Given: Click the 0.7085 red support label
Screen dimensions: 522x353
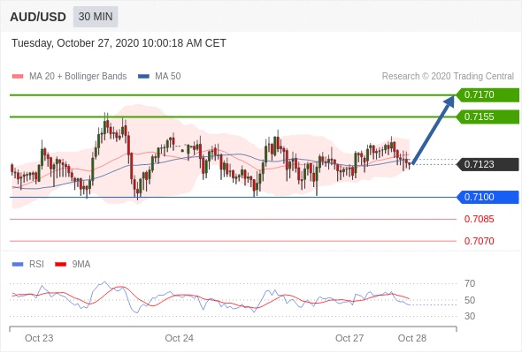Looking at the screenshot, I should click(479, 219).
